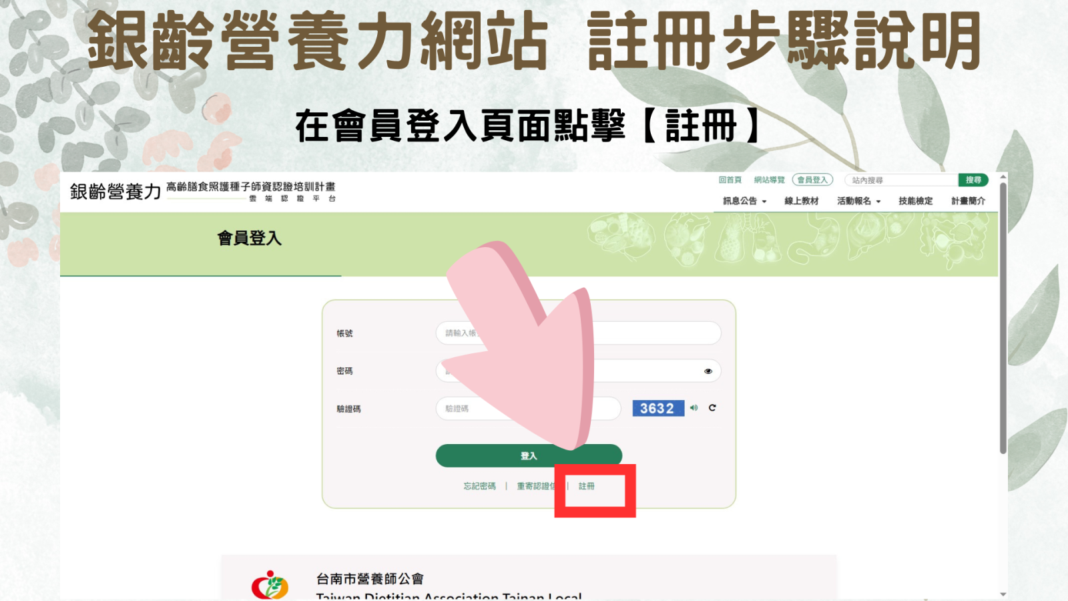
Task: Click the 搜尋 search button
Action: coord(973,180)
